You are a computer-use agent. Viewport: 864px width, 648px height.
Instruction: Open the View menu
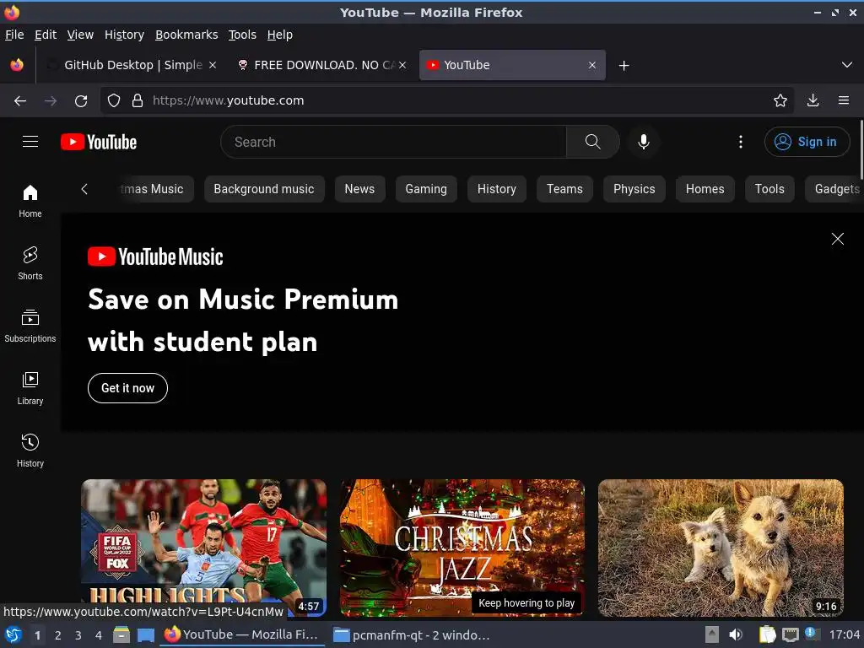pos(80,35)
